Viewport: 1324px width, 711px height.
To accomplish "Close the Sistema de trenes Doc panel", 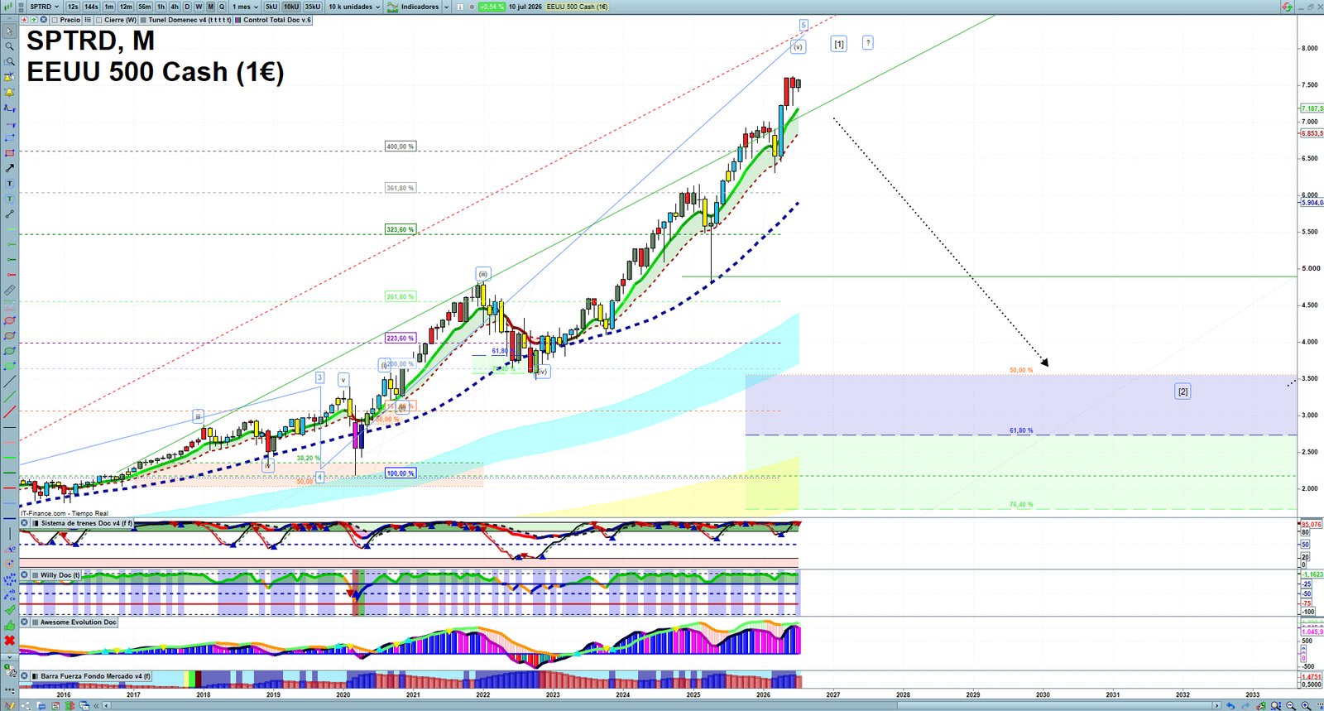I will click(25, 523).
